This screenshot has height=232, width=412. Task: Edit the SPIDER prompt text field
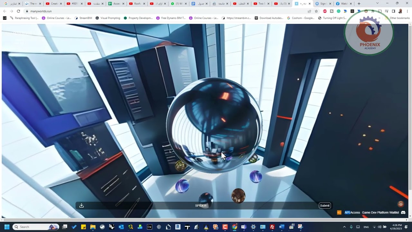pos(201,206)
